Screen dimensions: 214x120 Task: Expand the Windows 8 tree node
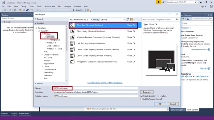(45, 43)
